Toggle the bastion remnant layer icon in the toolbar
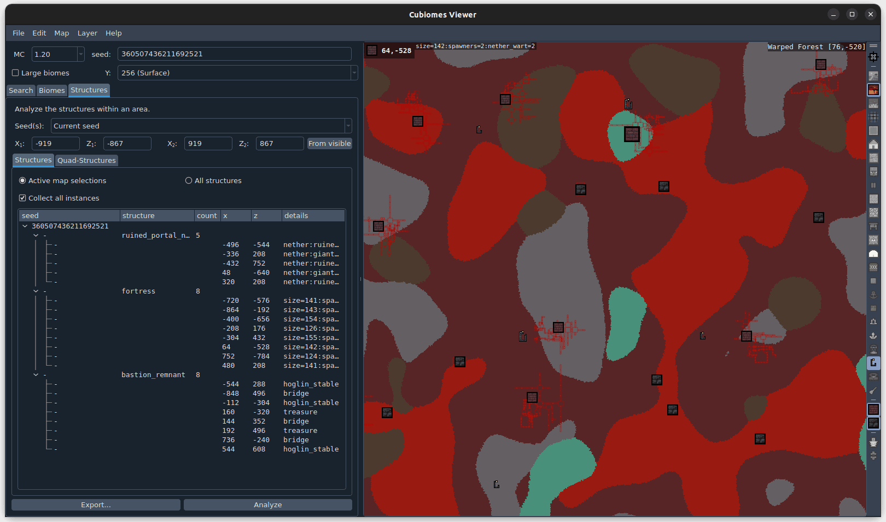This screenshot has height=522, width=886. [x=873, y=423]
